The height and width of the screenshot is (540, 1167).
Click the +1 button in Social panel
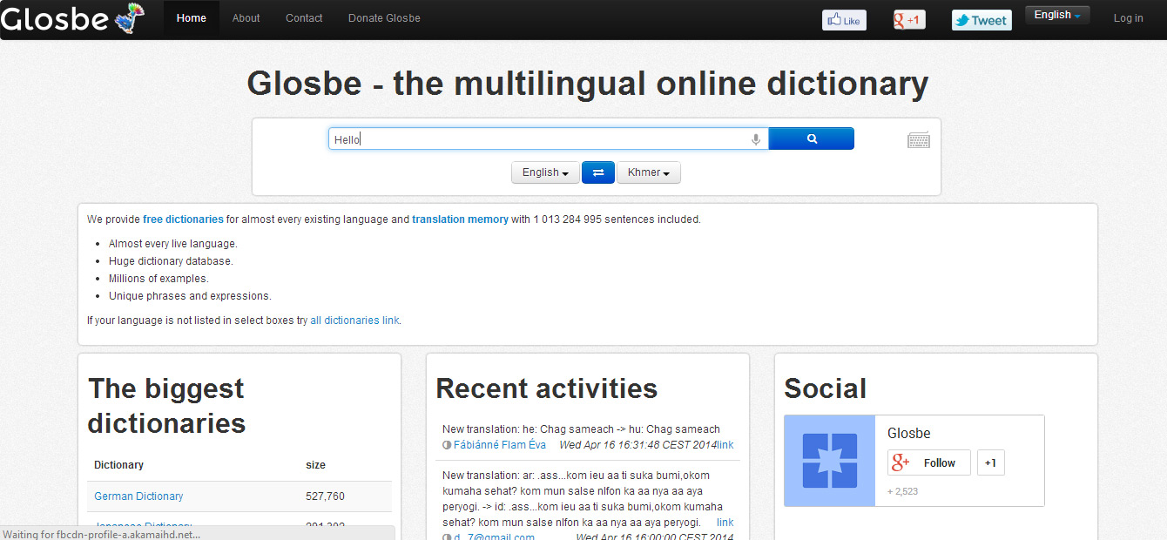(x=990, y=462)
